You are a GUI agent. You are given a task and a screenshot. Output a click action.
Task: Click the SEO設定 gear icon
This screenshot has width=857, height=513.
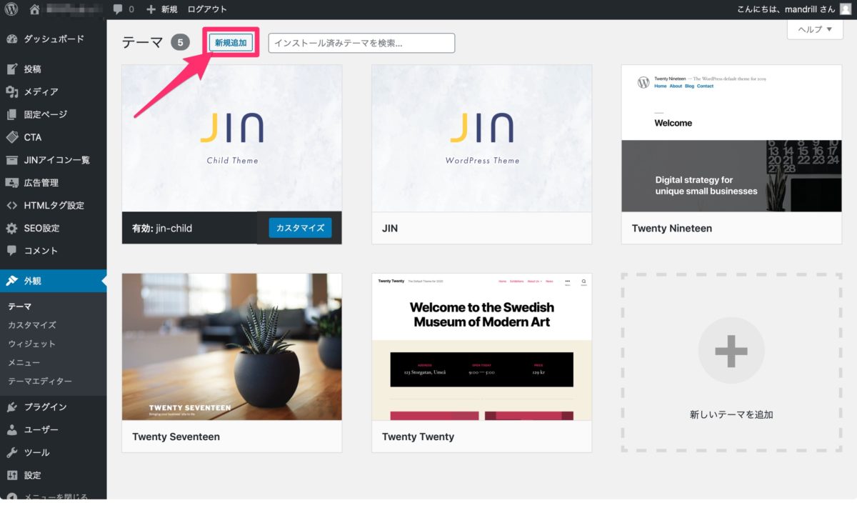12,229
